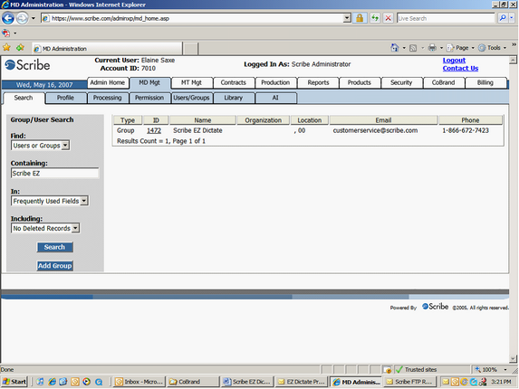Select the MD Administration browser tab
The width and height of the screenshot is (519, 389).
click(107, 49)
